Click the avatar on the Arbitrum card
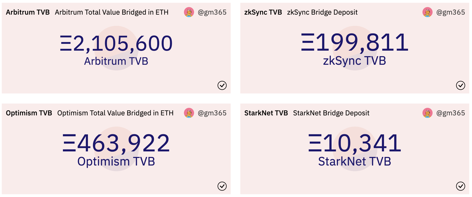Image resolution: width=472 pixels, height=197 pixels. pos(189,12)
